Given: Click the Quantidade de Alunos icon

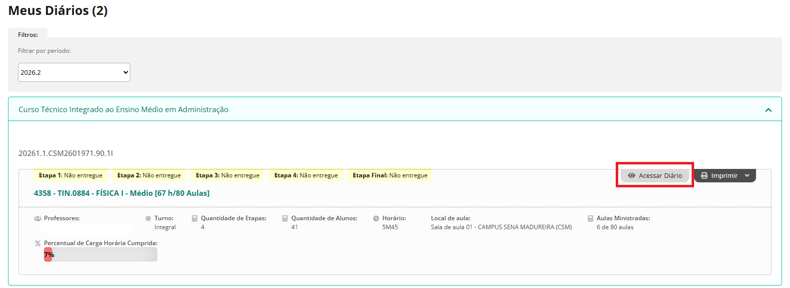Looking at the screenshot, I should pos(285,218).
